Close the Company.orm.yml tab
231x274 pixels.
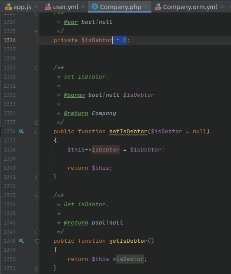coord(222,7)
